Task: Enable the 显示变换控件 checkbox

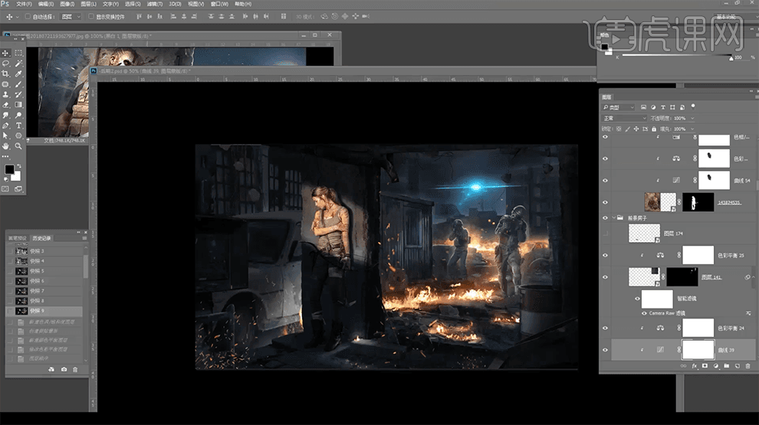Action: tap(91, 16)
